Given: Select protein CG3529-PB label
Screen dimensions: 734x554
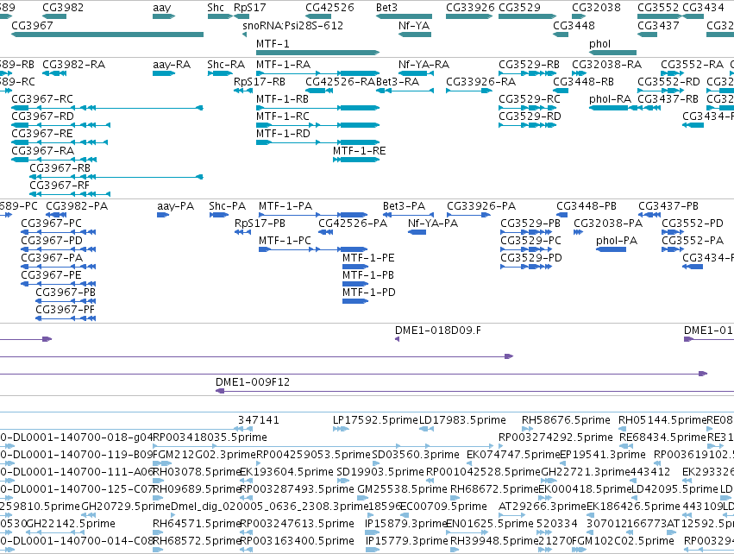Looking at the screenshot, I should coord(530,223).
